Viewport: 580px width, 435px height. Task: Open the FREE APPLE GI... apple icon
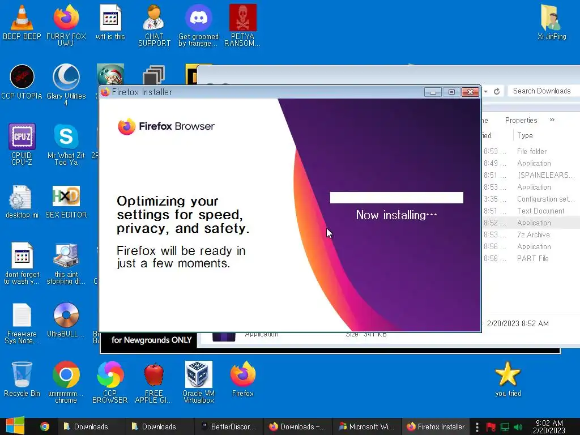click(154, 382)
